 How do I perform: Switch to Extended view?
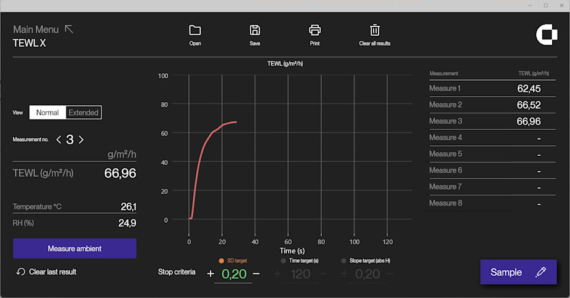tap(83, 113)
